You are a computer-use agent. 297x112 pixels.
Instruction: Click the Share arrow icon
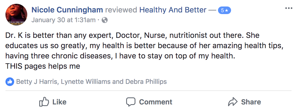tap(232, 102)
